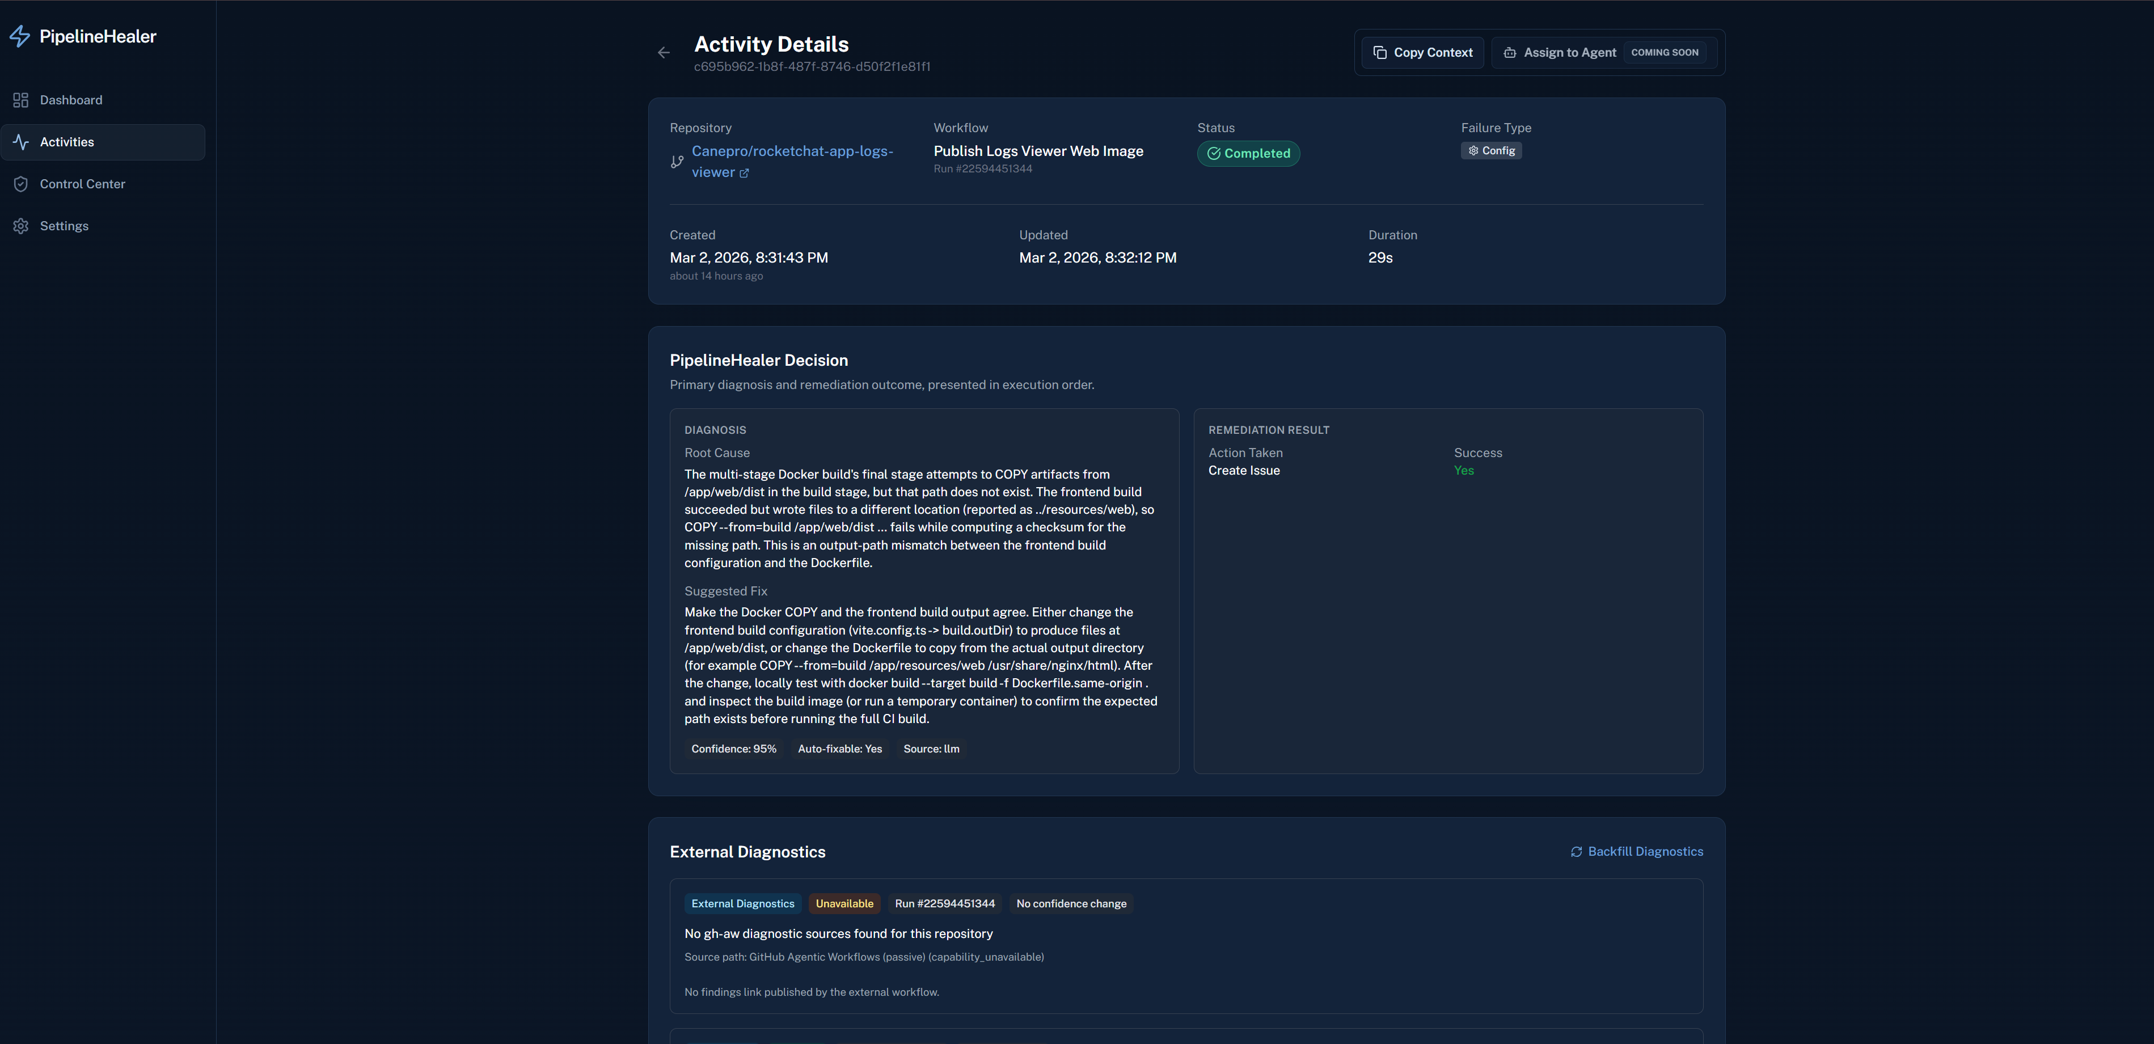Click the '29s' duration value
Image resolution: width=2154 pixels, height=1044 pixels.
pyautogui.click(x=1380, y=258)
